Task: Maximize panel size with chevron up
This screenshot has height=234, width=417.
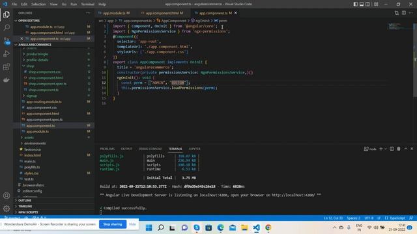Action: pyautogui.click(x=405, y=149)
